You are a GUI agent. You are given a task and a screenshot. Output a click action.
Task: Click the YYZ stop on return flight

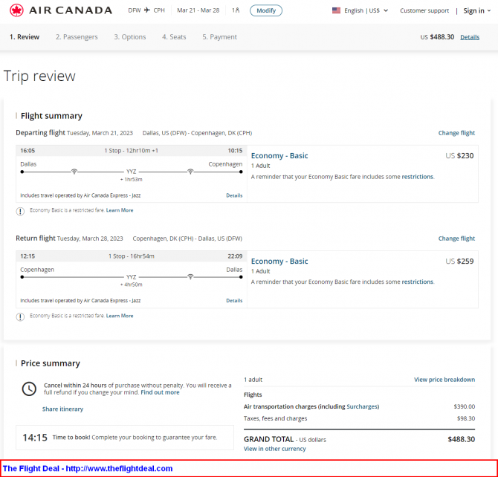[x=131, y=277]
